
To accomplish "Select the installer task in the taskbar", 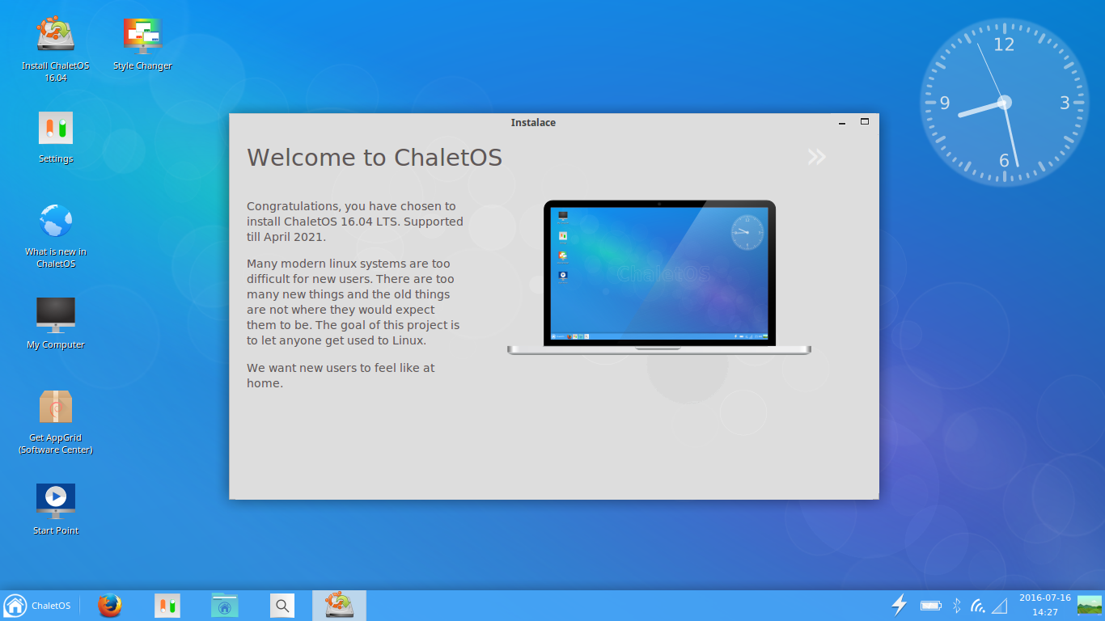I will pos(339,606).
